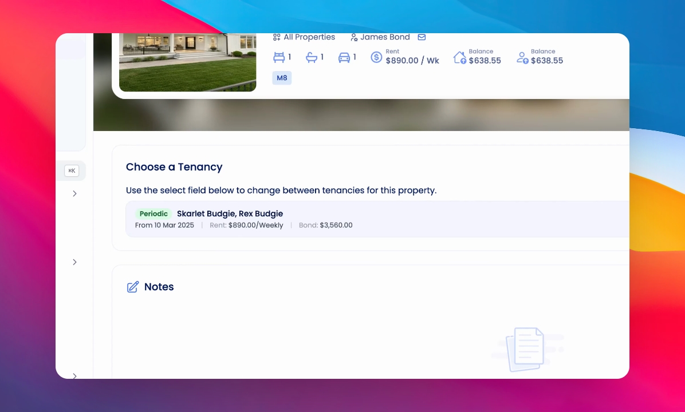Click the ⌘K shortcut search box
The width and height of the screenshot is (685, 412).
(72, 171)
